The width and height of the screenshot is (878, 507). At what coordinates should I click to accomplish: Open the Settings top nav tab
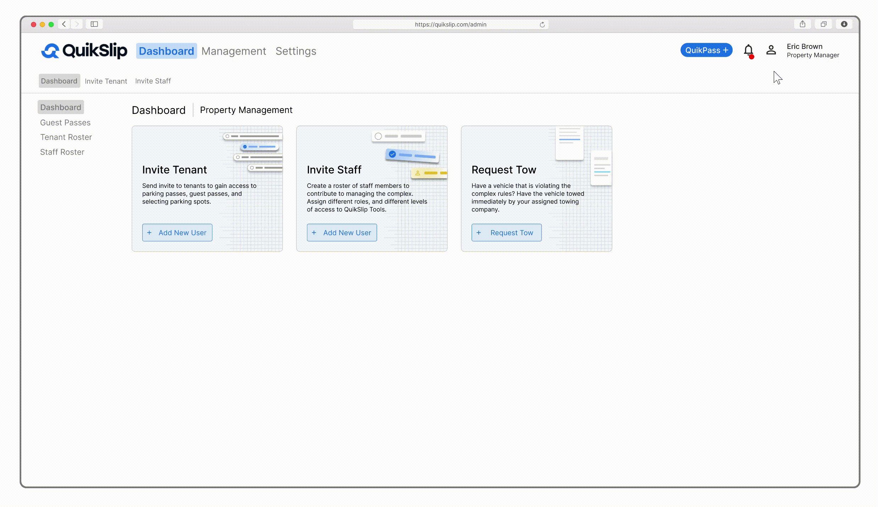pos(296,51)
